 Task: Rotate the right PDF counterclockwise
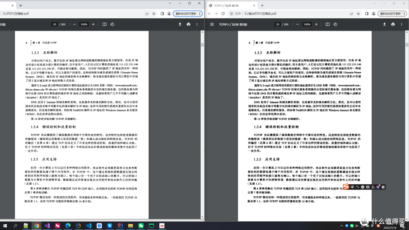coord(335,24)
